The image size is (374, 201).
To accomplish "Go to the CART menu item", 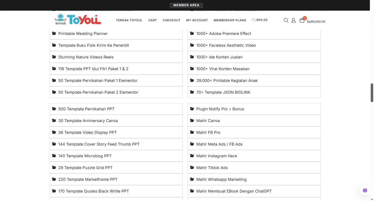I will [x=153, y=20].
